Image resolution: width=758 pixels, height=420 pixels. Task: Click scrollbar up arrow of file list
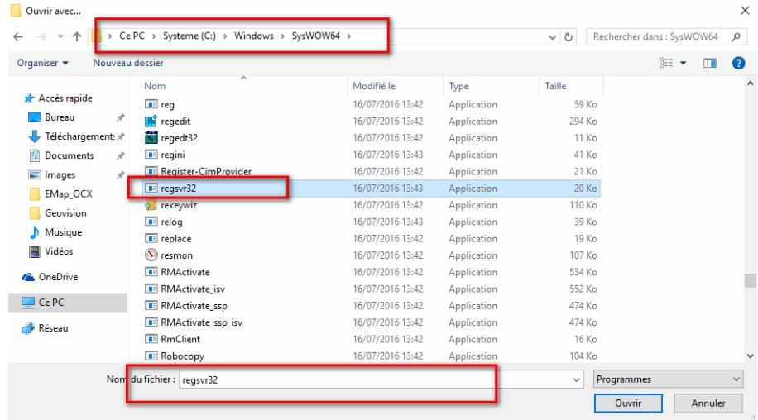pyautogui.click(x=750, y=83)
